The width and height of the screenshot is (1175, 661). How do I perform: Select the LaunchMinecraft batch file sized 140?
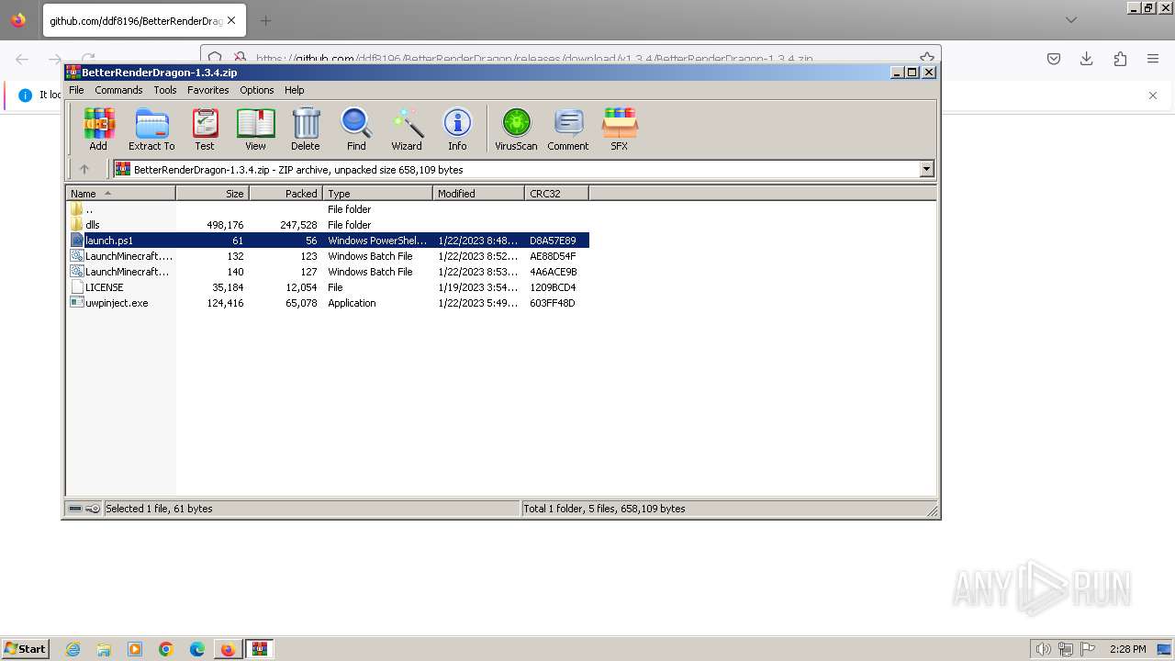(x=328, y=272)
